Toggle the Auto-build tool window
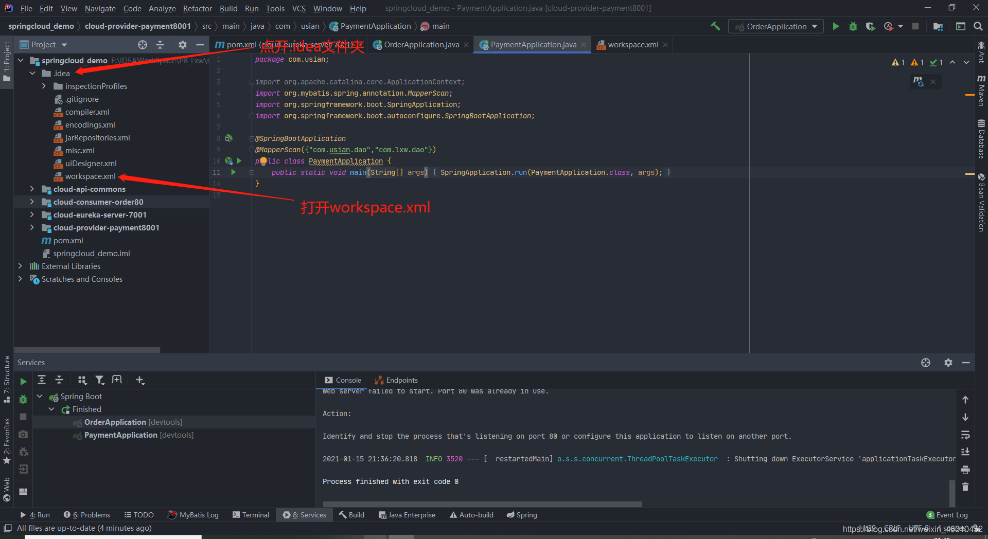Screen dimensions: 988x539 [x=471, y=514]
